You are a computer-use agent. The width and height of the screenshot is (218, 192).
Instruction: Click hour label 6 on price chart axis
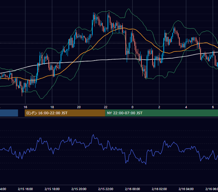[213, 107]
